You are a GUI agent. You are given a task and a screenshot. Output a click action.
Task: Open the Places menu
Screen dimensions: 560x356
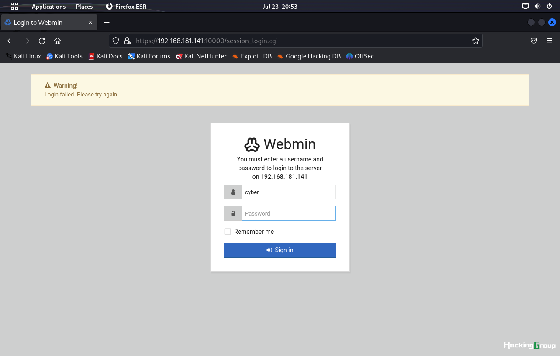[x=84, y=7]
